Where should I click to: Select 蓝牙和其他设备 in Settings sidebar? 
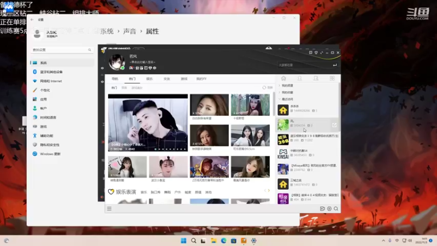tap(62, 72)
